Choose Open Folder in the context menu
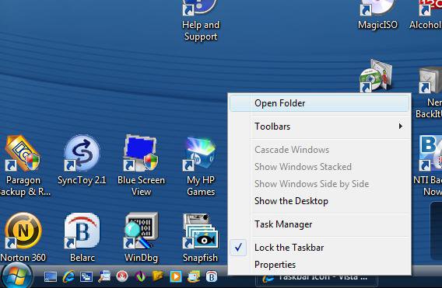The height and width of the screenshot is (288, 442). [x=319, y=103]
